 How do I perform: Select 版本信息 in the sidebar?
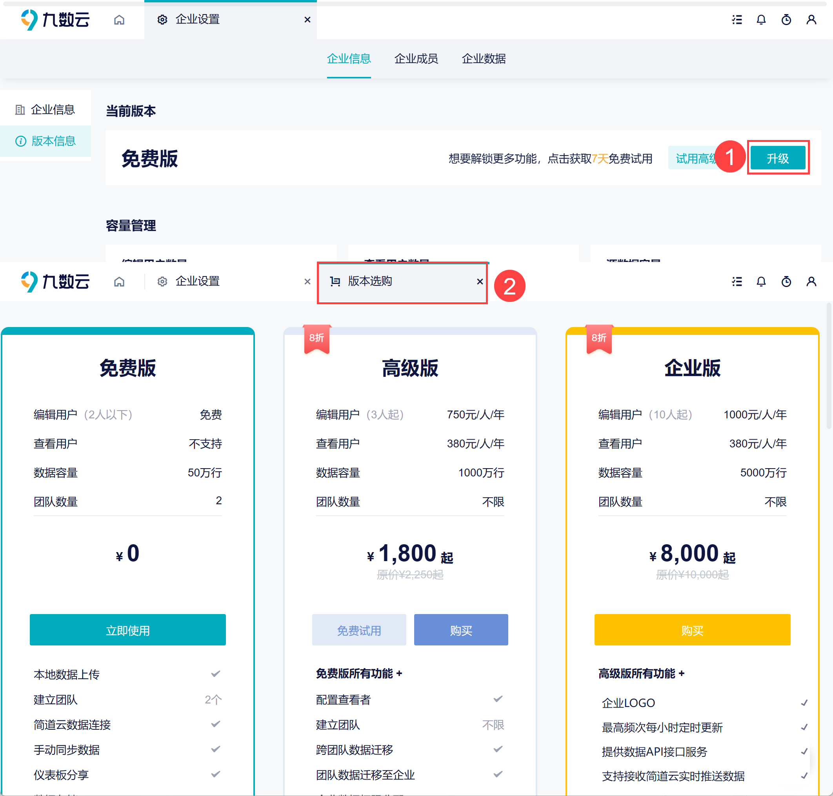pos(53,141)
